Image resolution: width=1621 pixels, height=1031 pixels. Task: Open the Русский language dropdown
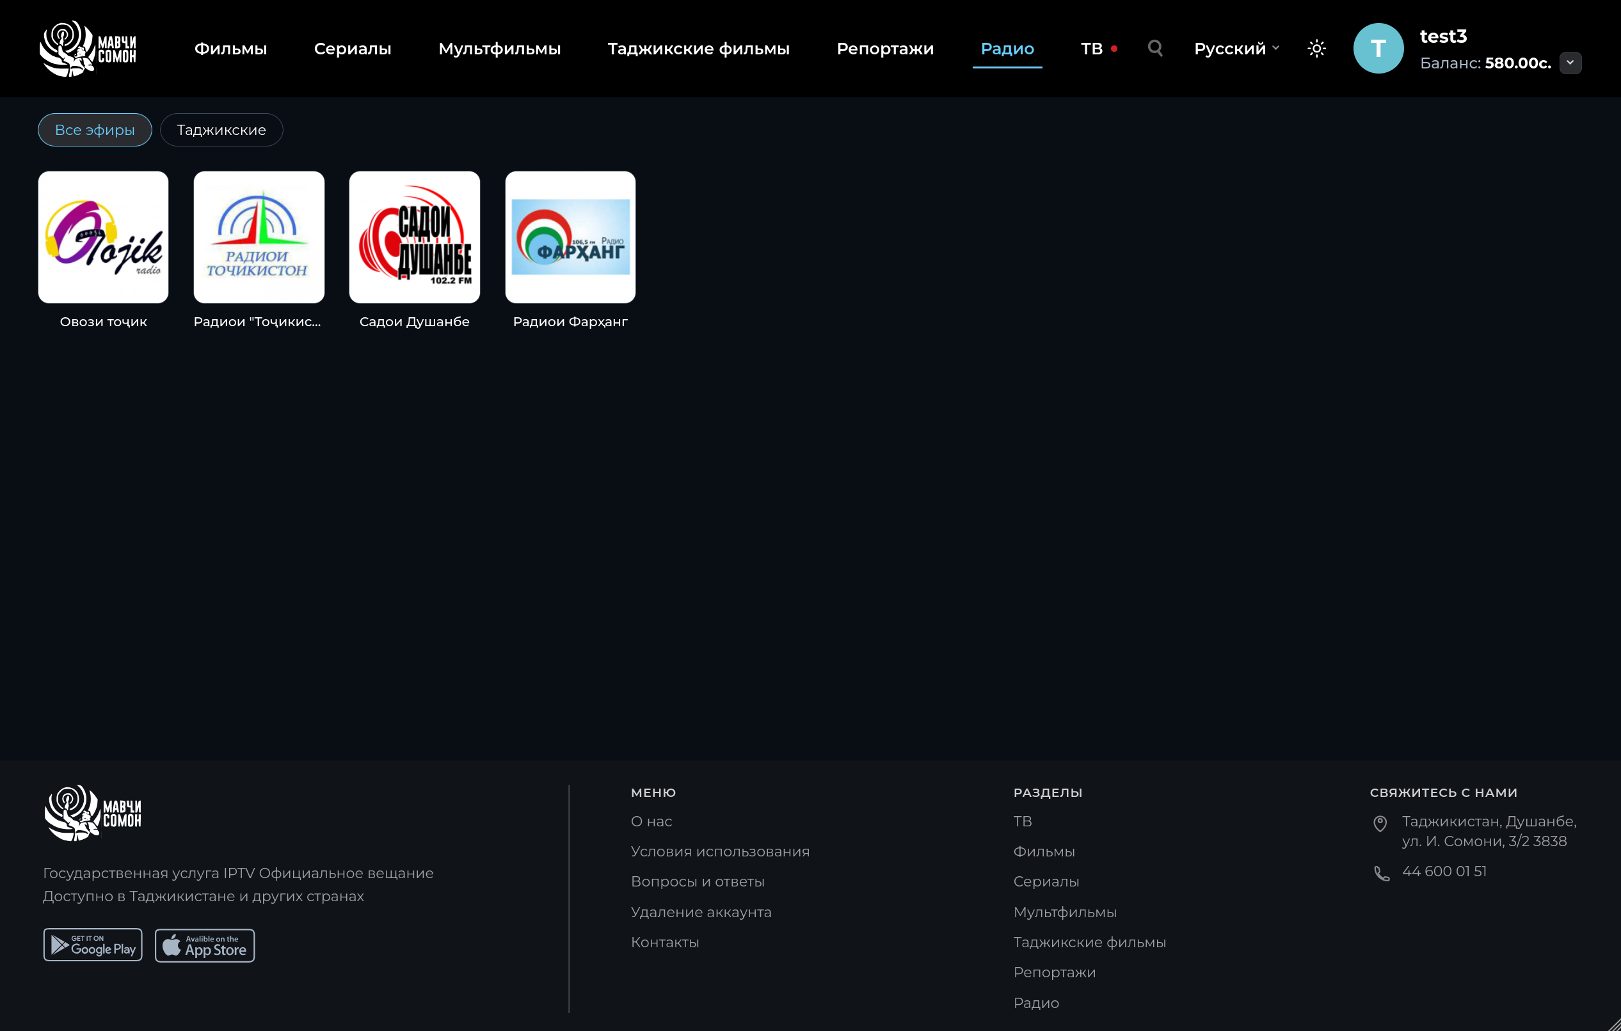[x=1236, y=49]
